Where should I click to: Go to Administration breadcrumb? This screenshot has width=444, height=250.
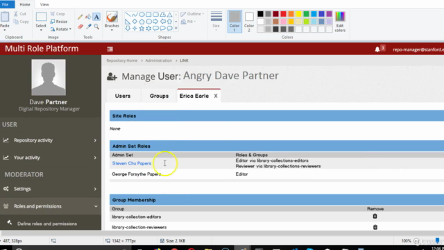click(x=159, y=60)
